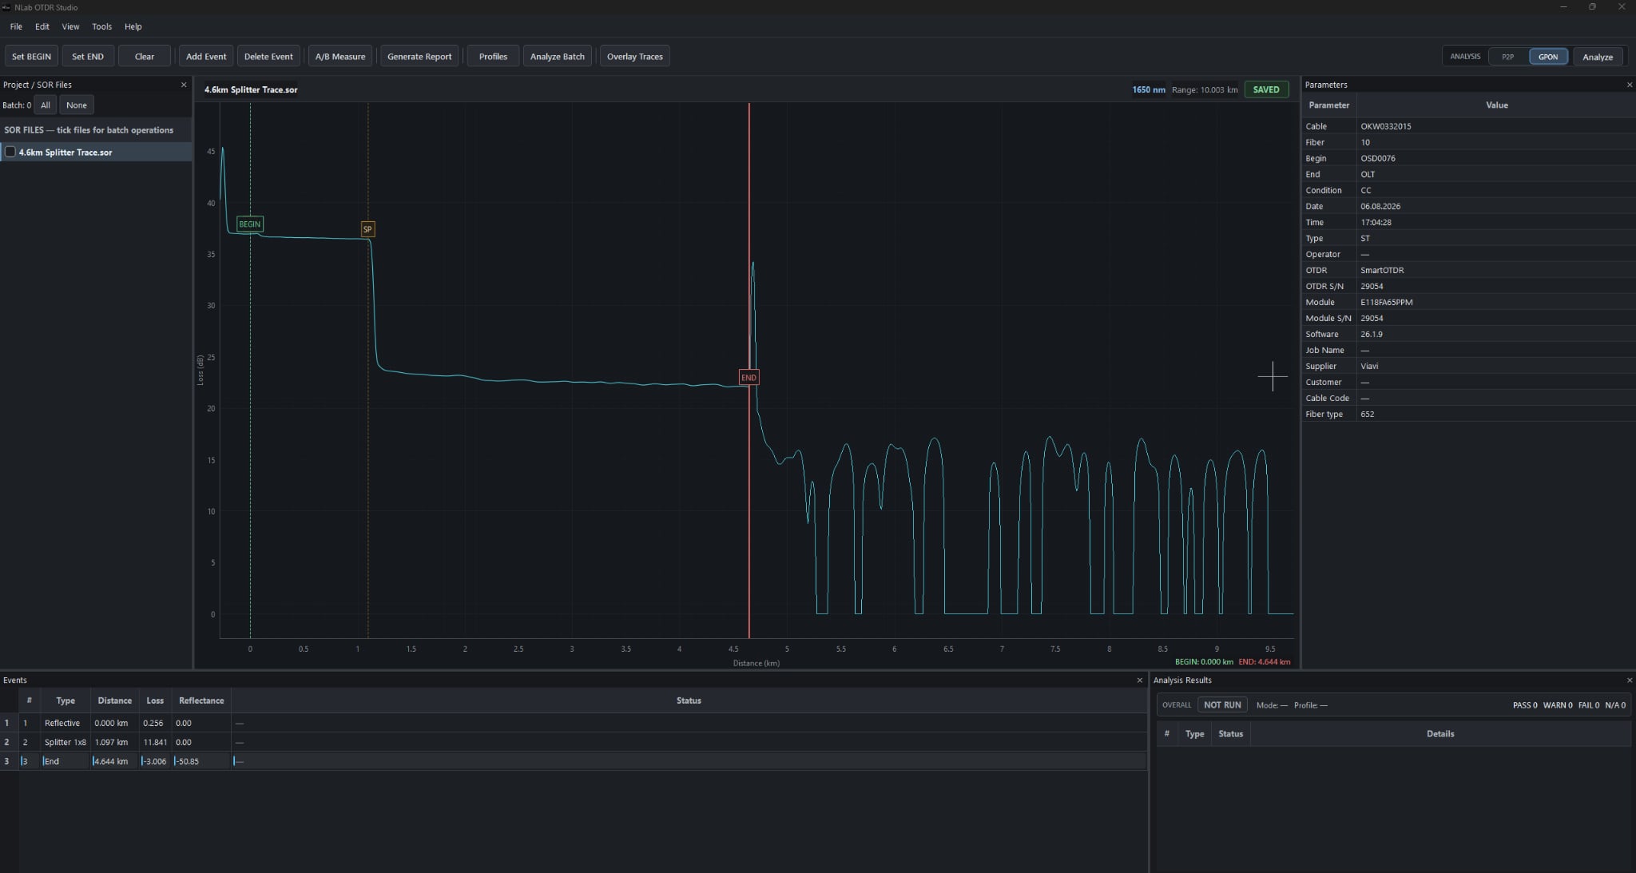
Task: Click the NOT RUN overall status badge
Action: 1222,705
